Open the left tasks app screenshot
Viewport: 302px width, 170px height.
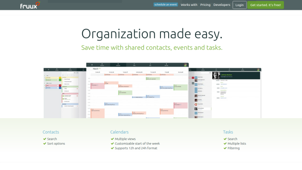[65, 93]
